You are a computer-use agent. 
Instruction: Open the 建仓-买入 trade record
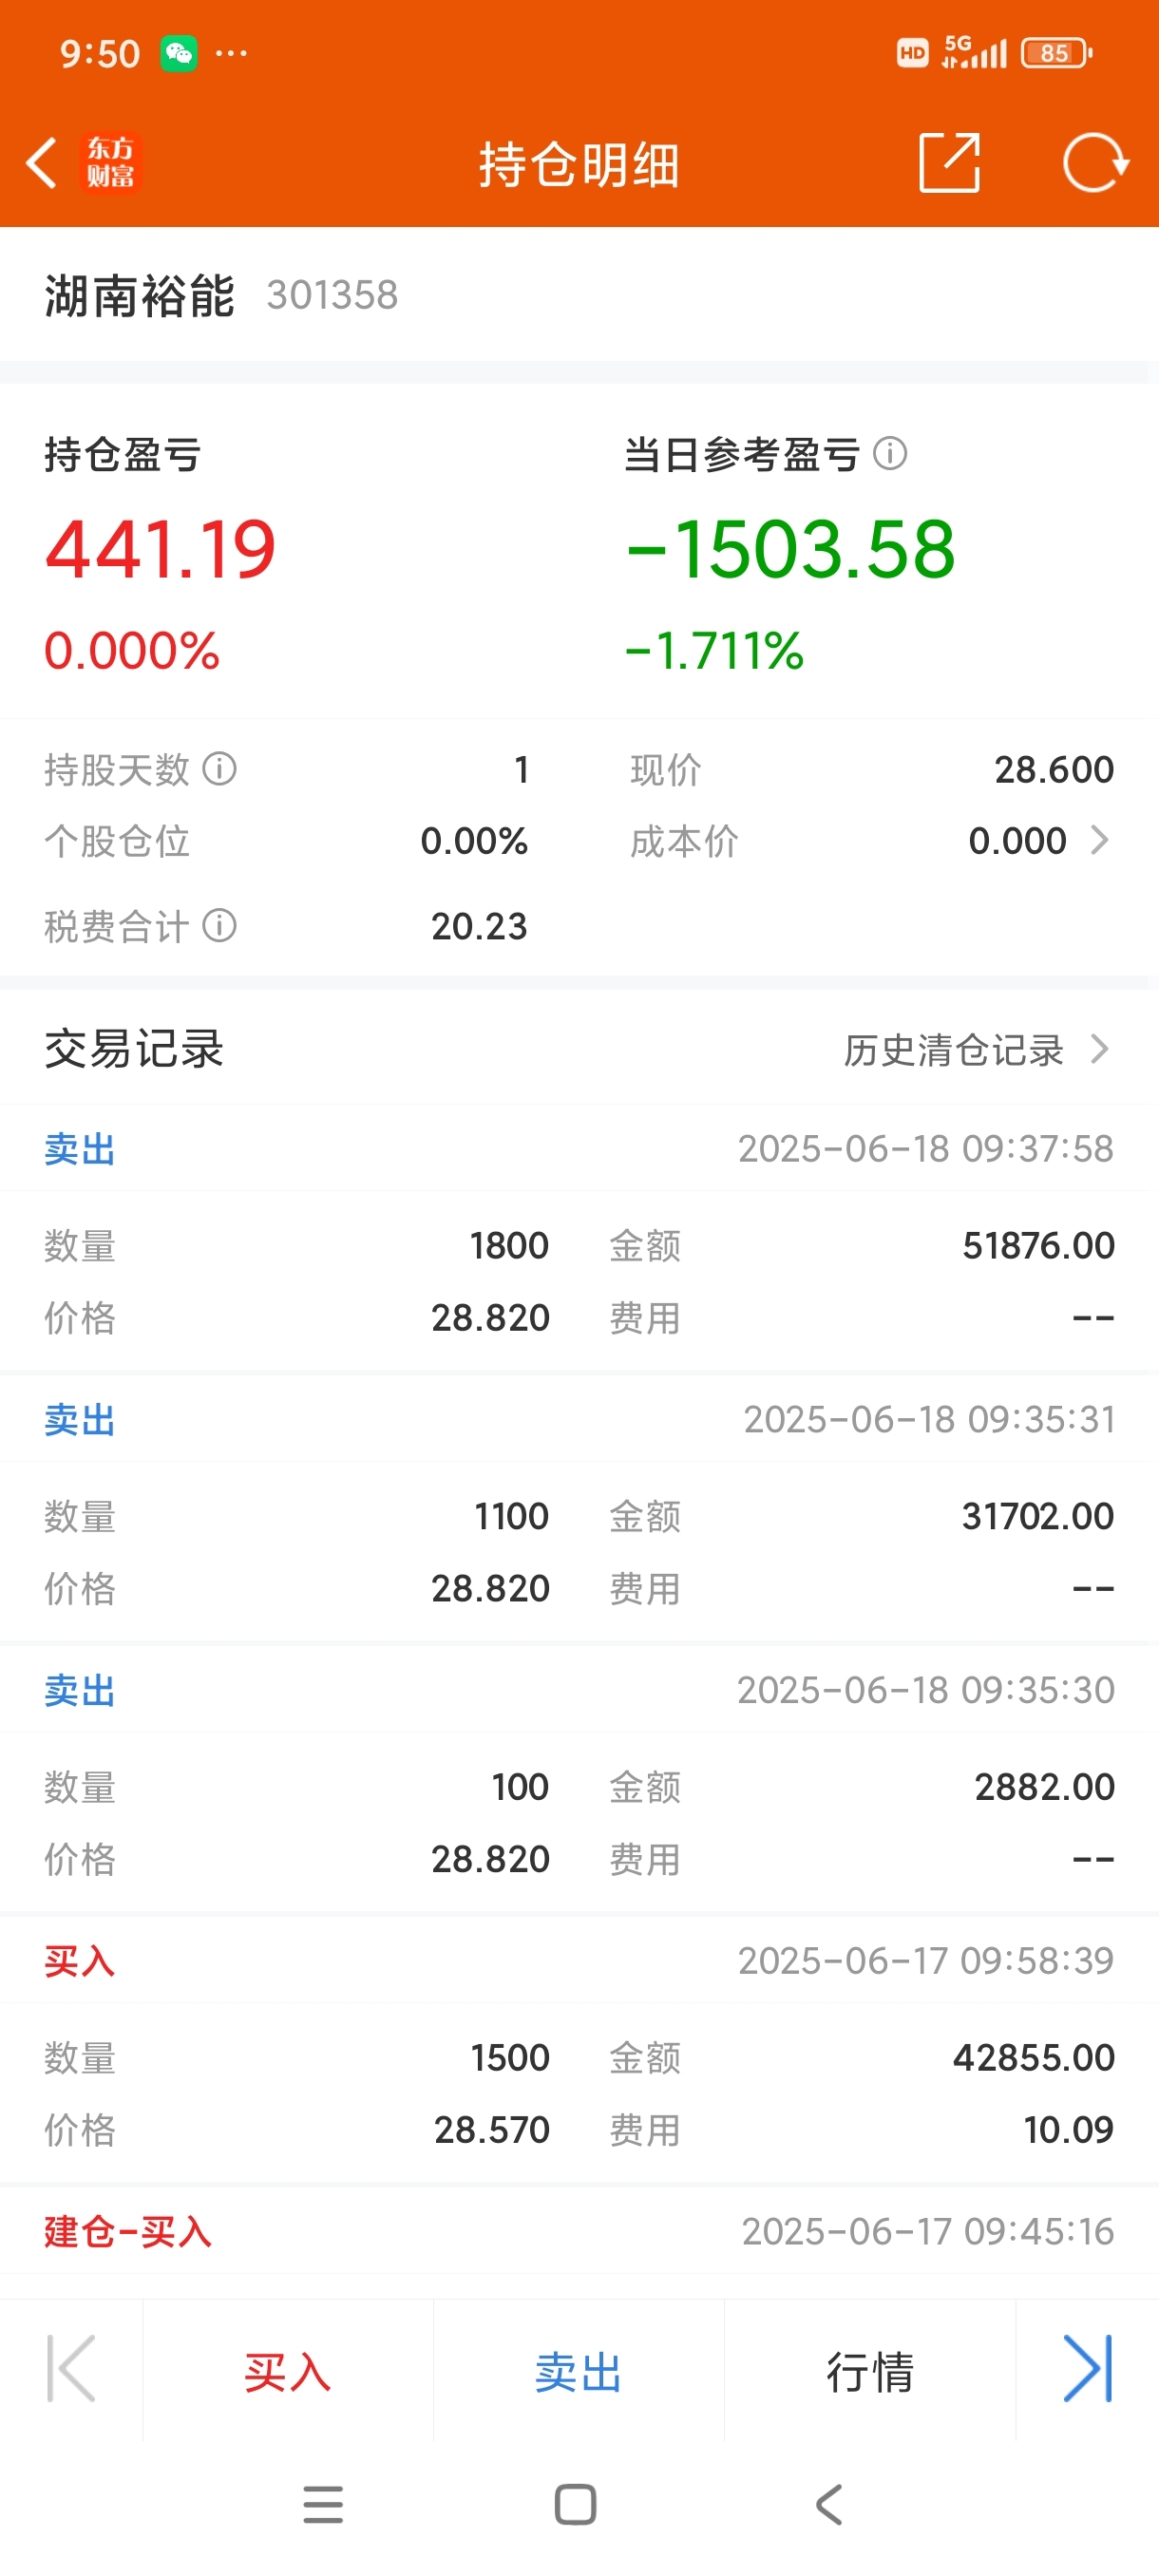click(x=579, y=2231)
